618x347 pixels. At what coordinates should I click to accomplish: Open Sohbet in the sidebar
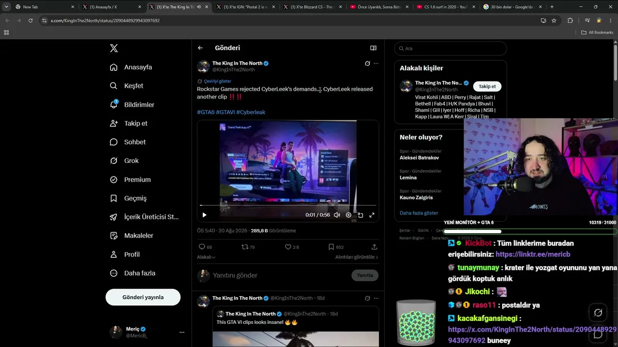[x=127, y=142]
